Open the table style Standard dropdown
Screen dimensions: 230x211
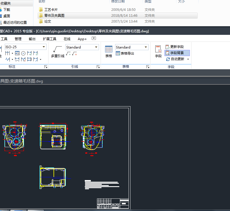click(146, 47)
